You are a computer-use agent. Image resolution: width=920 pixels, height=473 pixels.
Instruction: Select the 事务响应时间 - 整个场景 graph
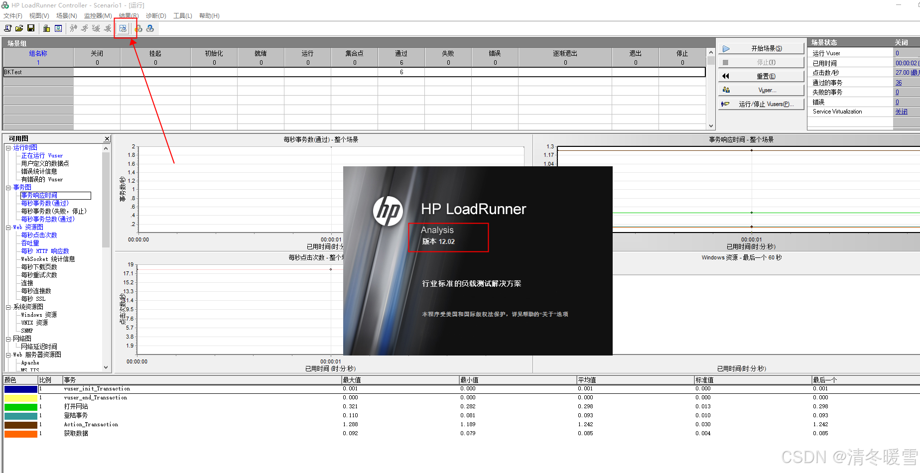click(726, 192)
